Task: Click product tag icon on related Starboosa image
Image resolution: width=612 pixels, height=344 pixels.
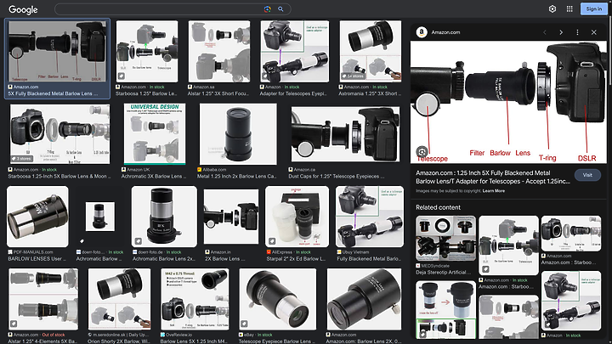Action: point(485,269)
